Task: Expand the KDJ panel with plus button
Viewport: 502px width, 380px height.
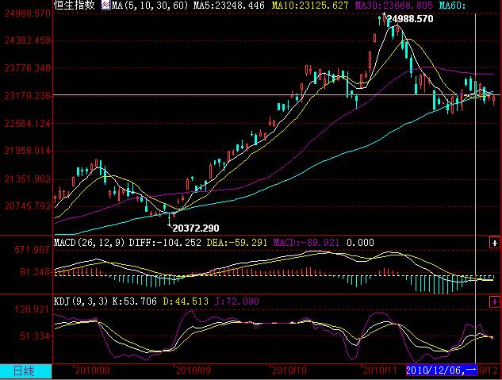Action: point(495,301)
